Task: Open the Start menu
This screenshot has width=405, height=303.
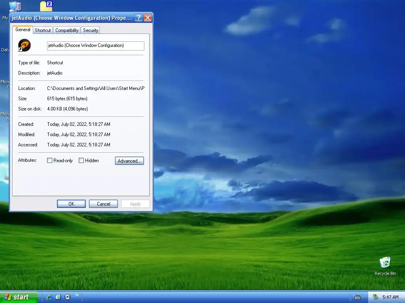Action: [x=19, y=297]
